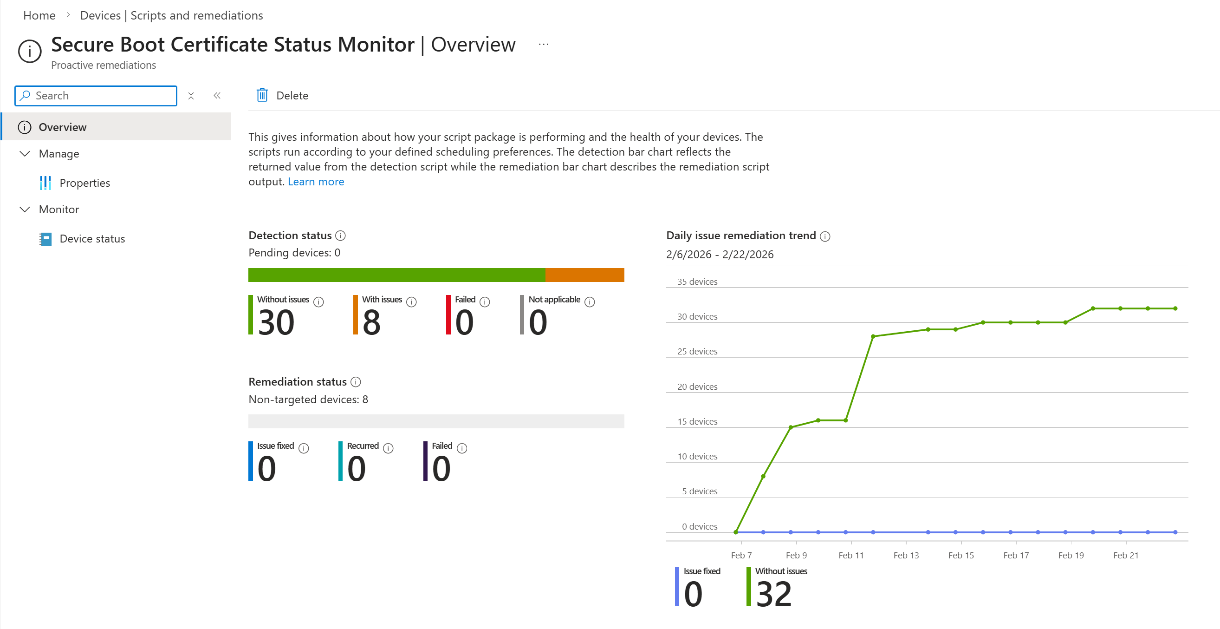Collapse the Manage section chevron
The width and height of the screenshot is (1220, 629).
(25, 154)
